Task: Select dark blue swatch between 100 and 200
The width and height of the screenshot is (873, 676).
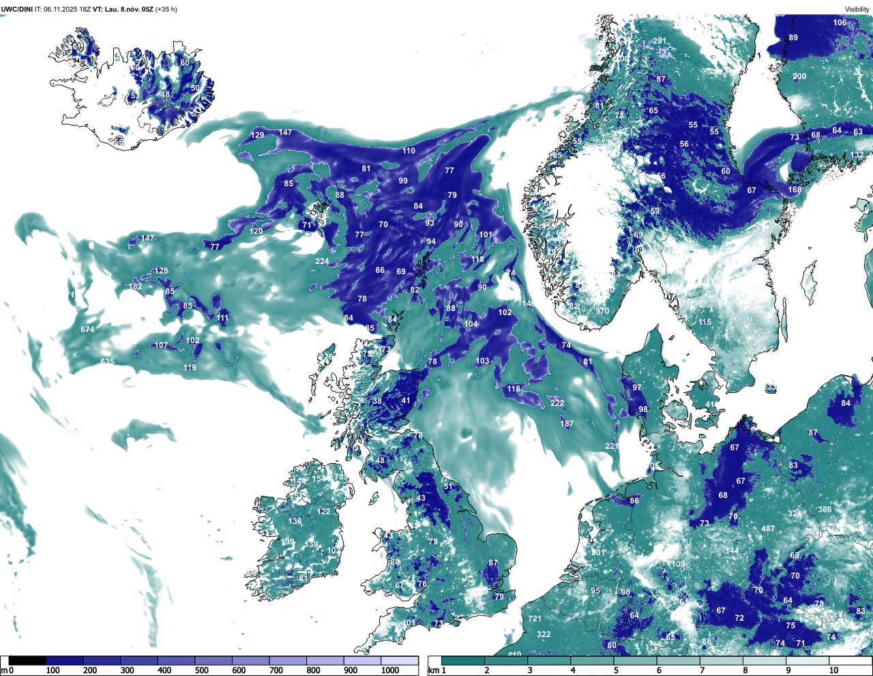Action: (x=64, y=660)
